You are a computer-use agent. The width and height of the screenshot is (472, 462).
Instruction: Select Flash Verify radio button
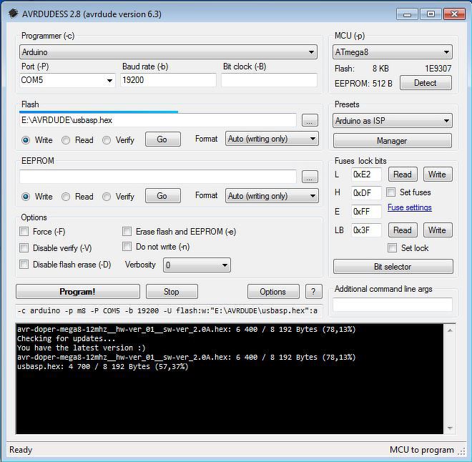coord(107,140)
